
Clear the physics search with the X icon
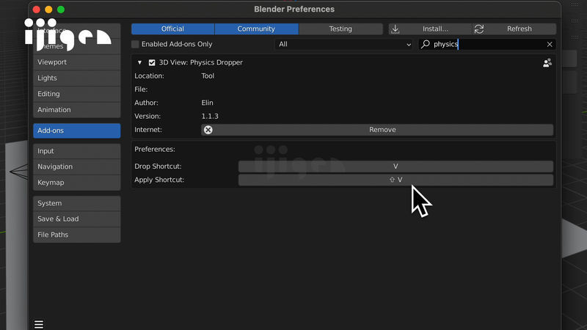click(x=549, y=44)
